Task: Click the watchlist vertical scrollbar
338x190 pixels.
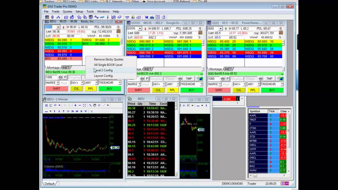Action: (289, 141)
